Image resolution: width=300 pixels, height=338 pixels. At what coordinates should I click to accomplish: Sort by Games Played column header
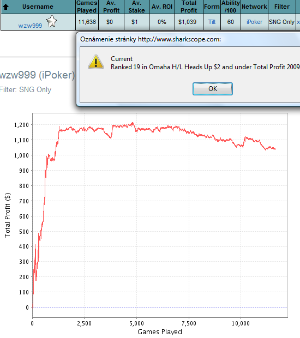click(x=87, y=7)
